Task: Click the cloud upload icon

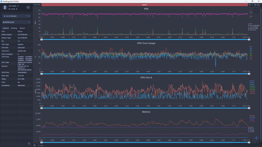Action: coord(258,5)
